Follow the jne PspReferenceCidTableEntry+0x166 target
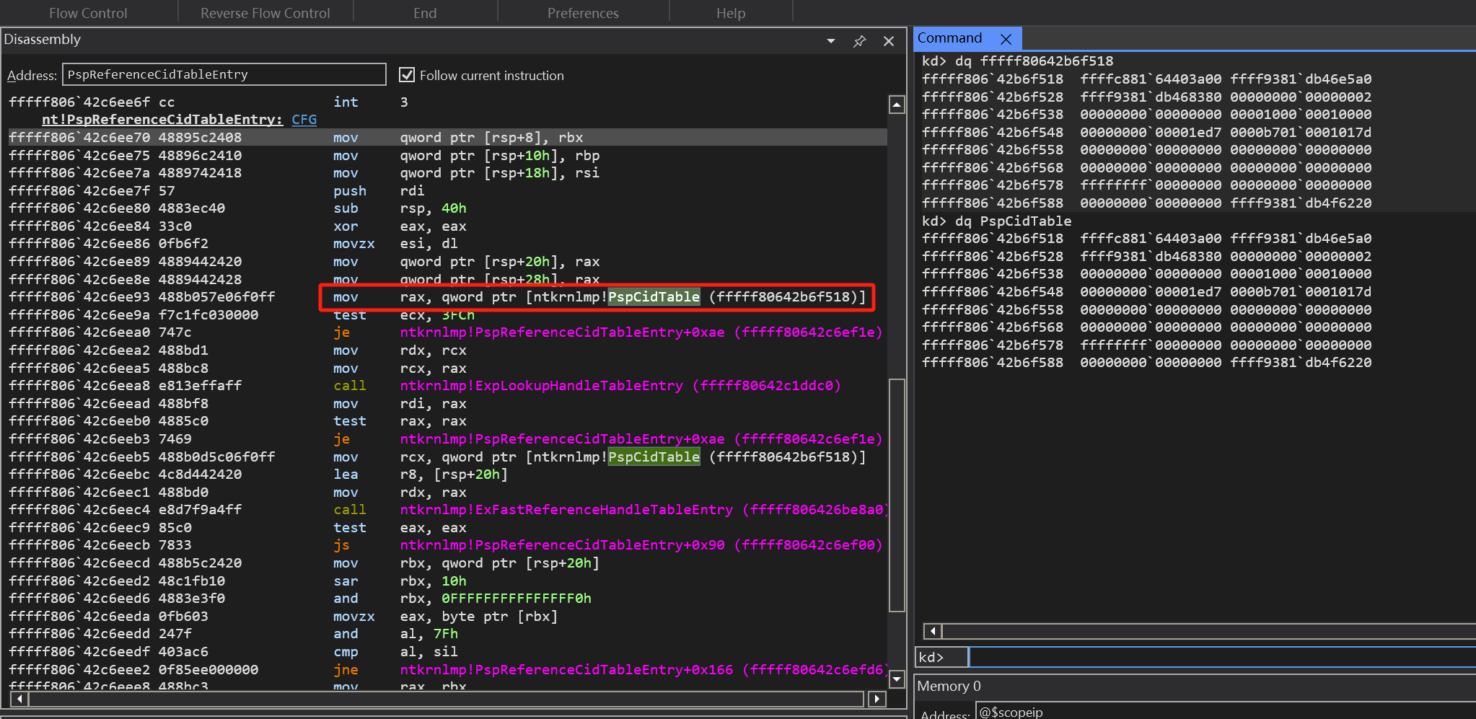 click(x=644, y=670)
